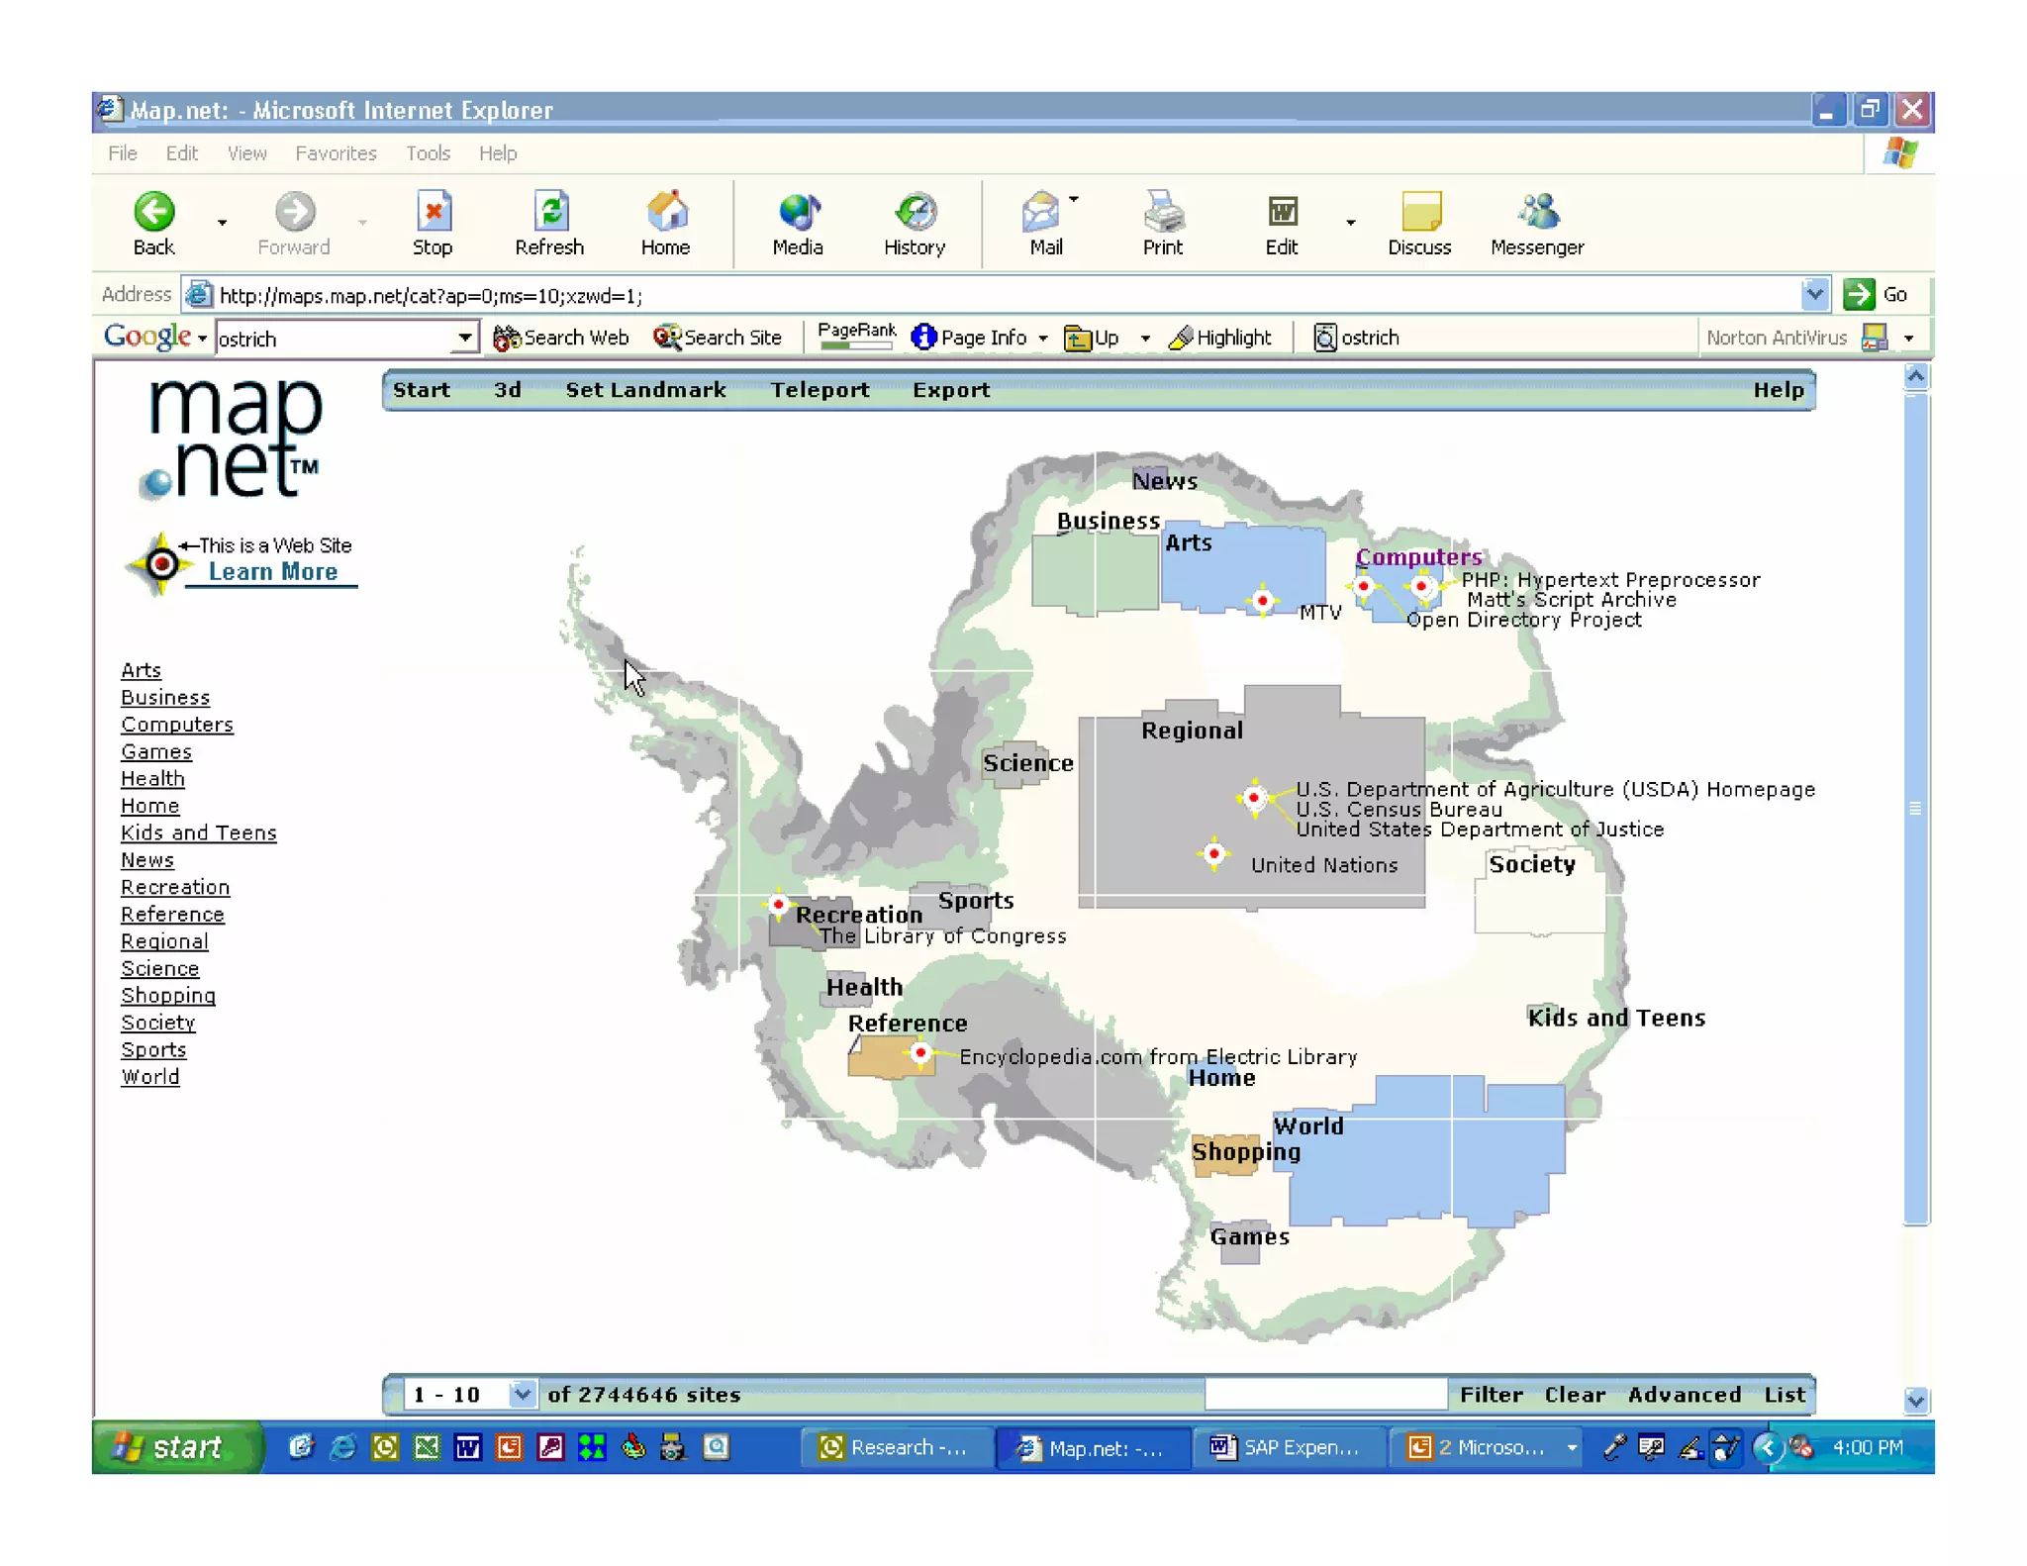The image size is (2027, 1566).
Task: Switch to SAP Expen... taskbar window
Action: 1289,1447
